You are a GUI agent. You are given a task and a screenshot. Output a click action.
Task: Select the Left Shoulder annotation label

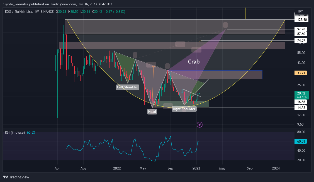coord(128,87)
